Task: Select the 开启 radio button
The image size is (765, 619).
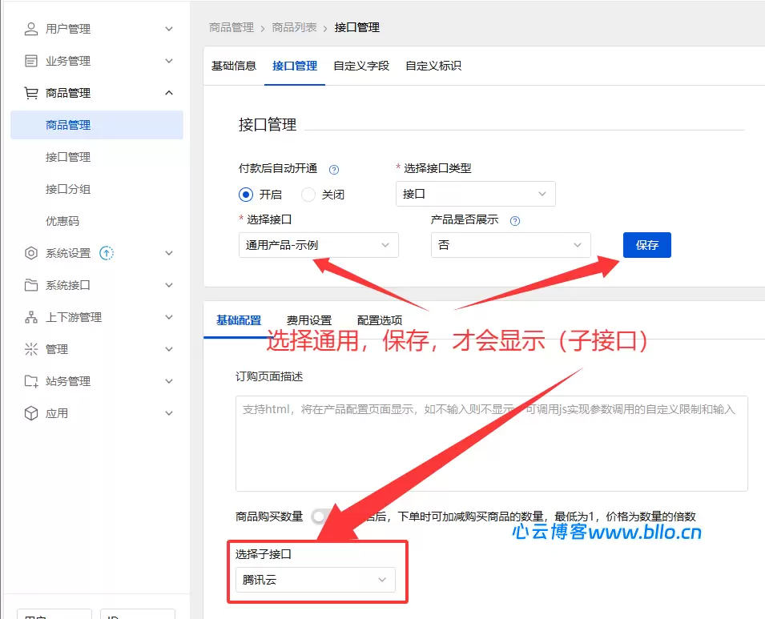Action: [246, 195]
